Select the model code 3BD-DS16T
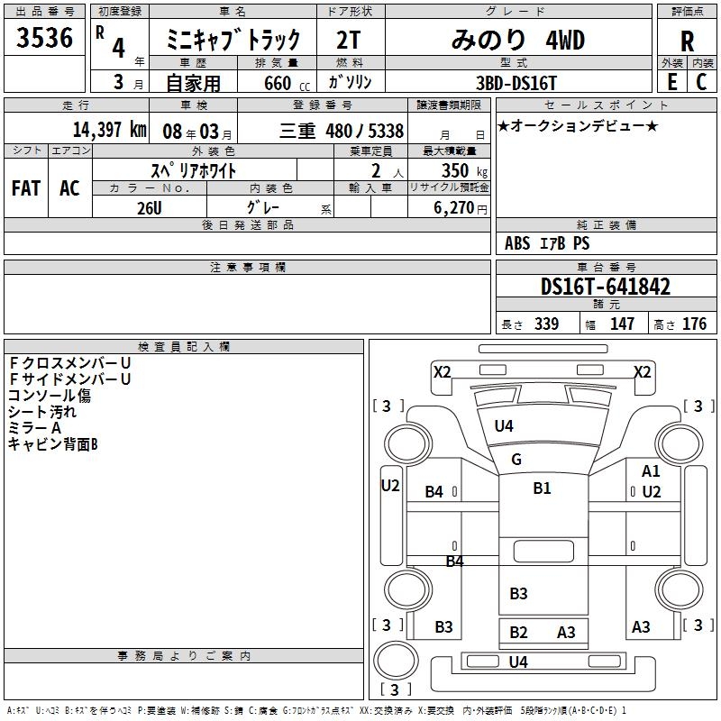The image size is (721, 721). (x=516, y=83)
